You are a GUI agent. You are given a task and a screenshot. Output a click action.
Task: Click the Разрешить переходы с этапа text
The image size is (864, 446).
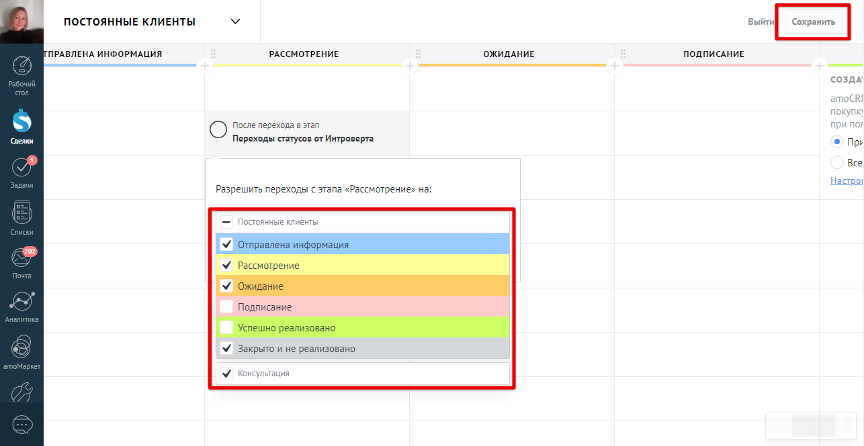point(323,189)
